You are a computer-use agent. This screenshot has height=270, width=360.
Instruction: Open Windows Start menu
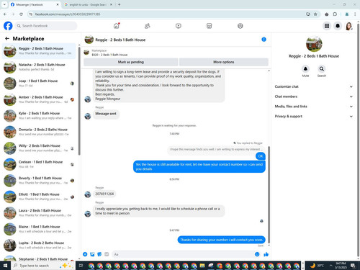pyautogui.click(x=5, y=266)
